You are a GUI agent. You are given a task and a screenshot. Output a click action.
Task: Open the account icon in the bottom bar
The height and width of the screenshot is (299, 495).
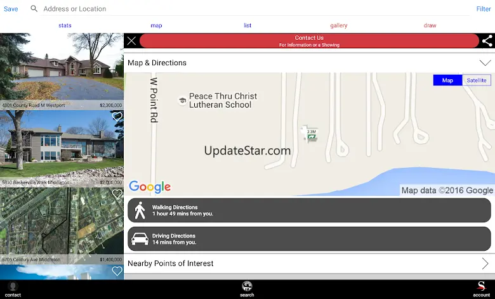coord(482,289)
